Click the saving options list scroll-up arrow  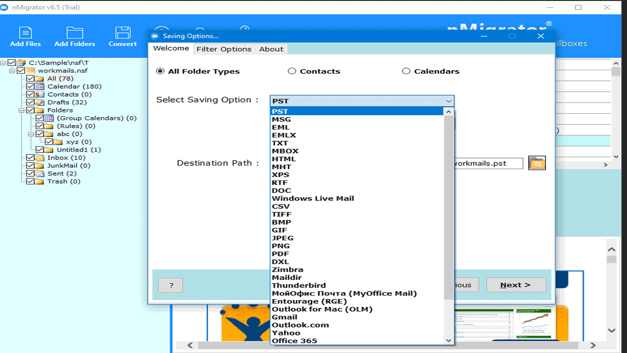click(x=449, y=111)
